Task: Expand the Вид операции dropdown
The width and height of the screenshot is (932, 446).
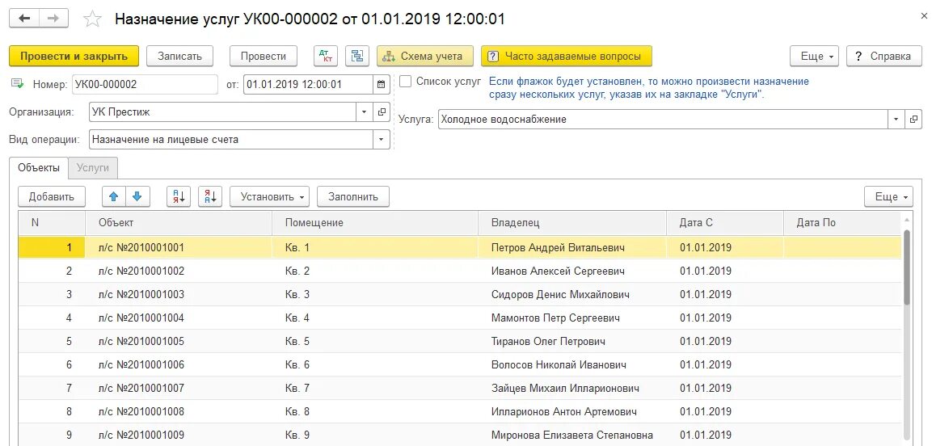Action: [380, 139]
